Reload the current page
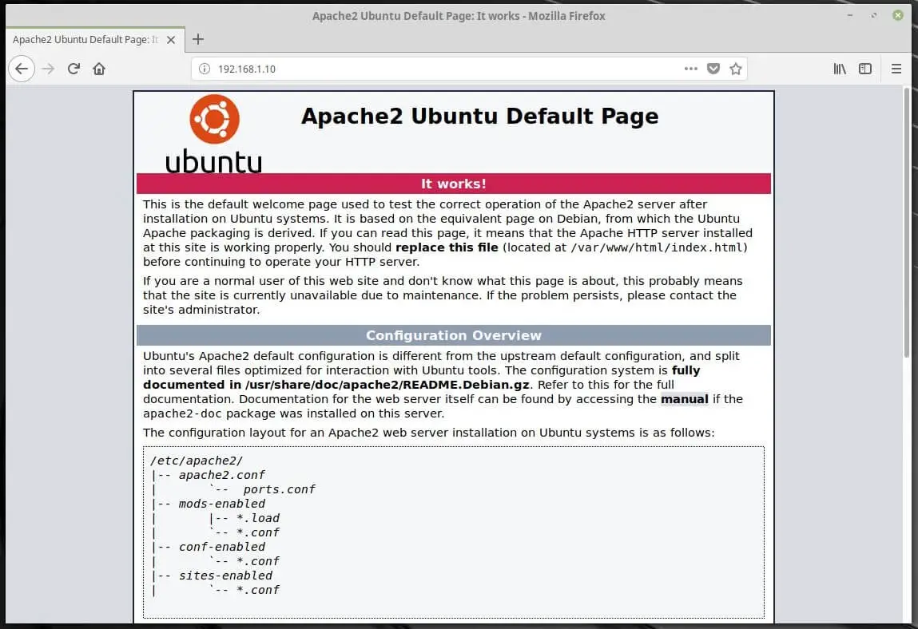918x629 pixels. (74, 69)
